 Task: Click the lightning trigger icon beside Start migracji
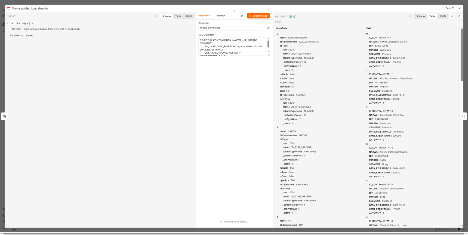[33, 23]
